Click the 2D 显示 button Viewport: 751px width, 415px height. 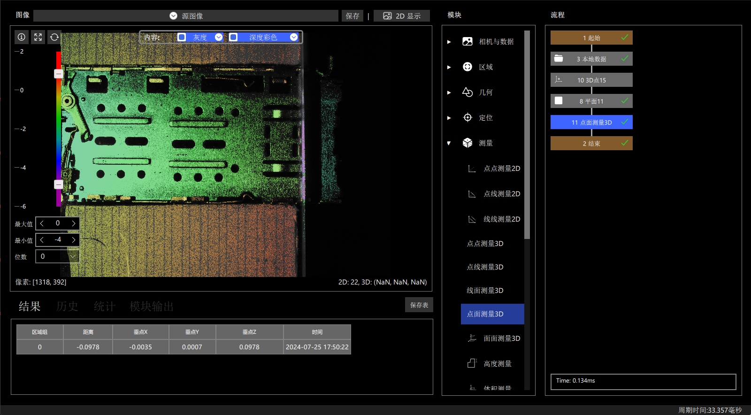tap(402, 16)
